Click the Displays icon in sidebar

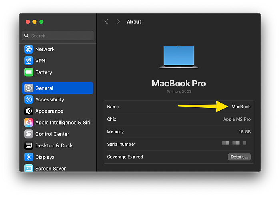click(x=29, y=157)
